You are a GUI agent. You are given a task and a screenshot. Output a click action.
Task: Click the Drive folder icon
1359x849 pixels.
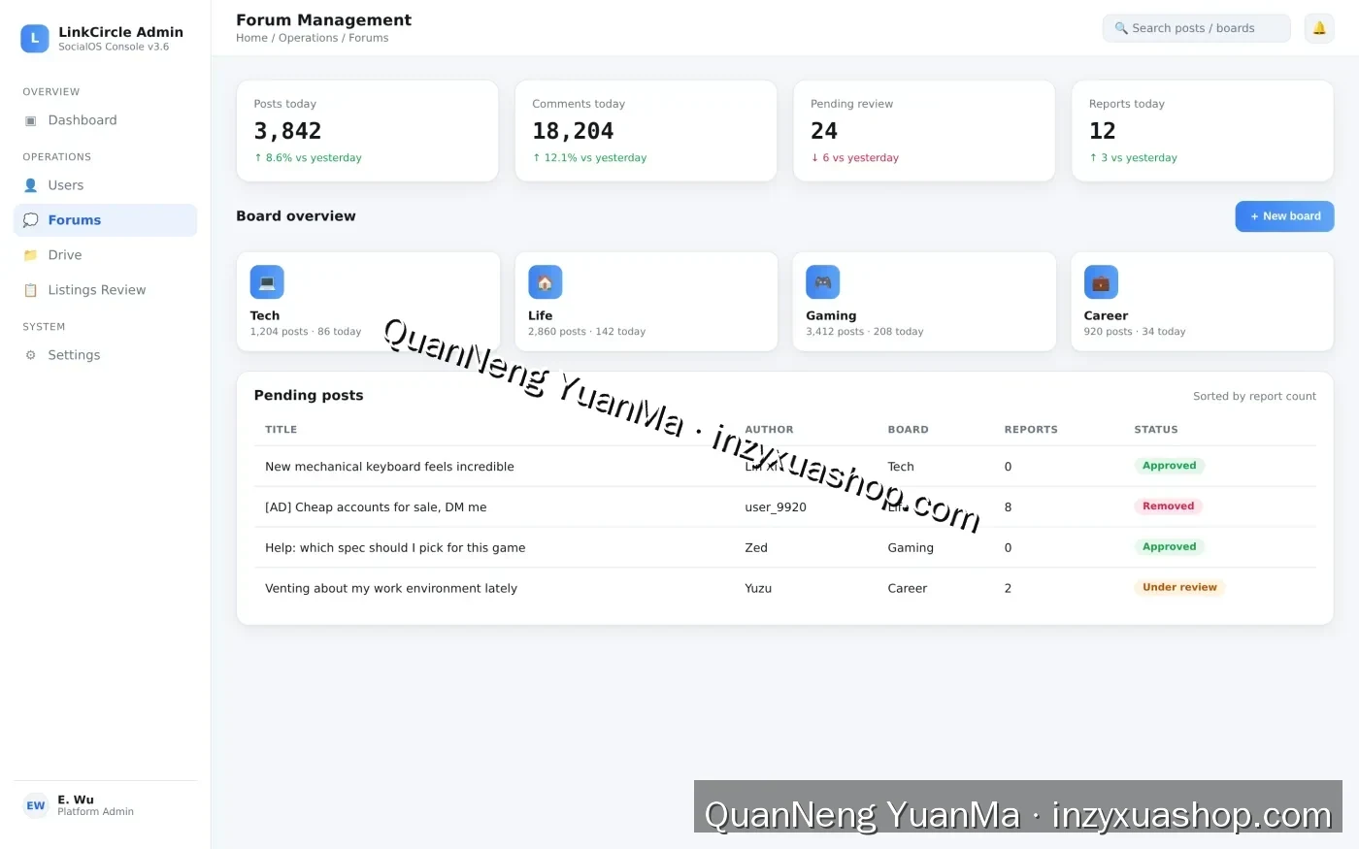(30, 255)
